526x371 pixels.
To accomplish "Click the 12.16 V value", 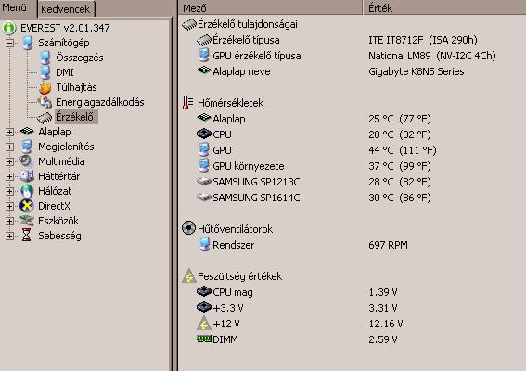I will (x=385, y=324).
